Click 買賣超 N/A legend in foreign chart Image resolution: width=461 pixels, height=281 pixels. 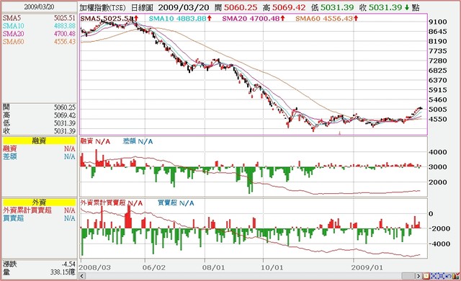coord(176,203)
